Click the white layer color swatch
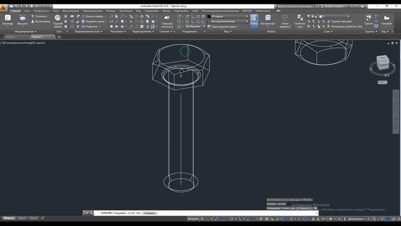The width and height of the screenshot is (401, 226). pos(320,16)
